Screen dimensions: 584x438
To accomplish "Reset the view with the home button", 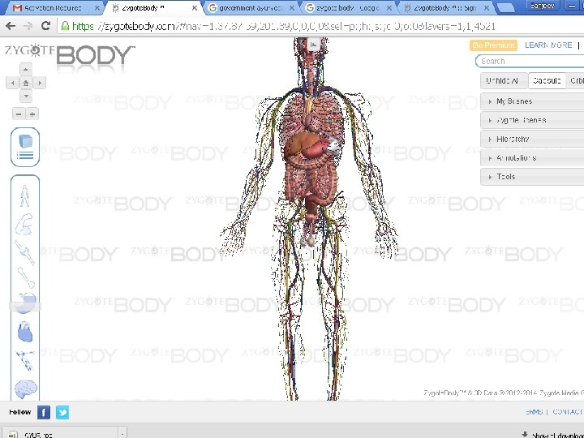I will pyautogui.click(x=26, y=83).
